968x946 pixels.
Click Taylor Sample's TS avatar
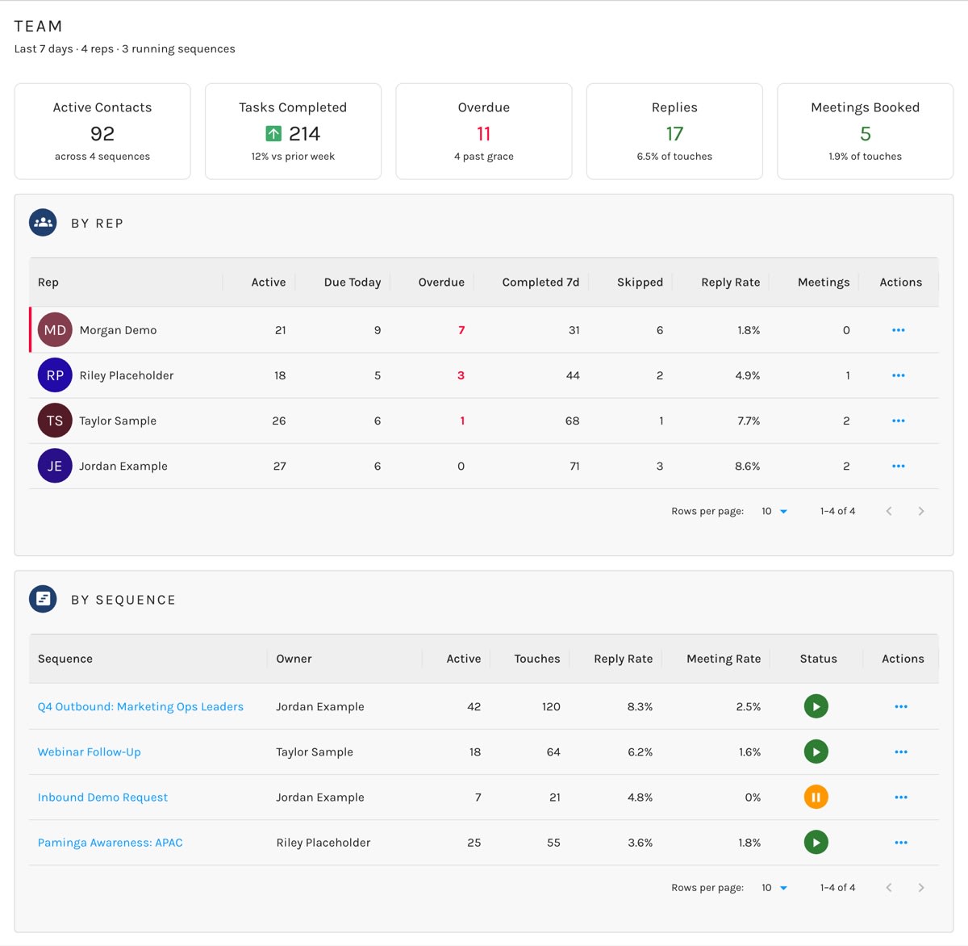[x=55, y=421]
